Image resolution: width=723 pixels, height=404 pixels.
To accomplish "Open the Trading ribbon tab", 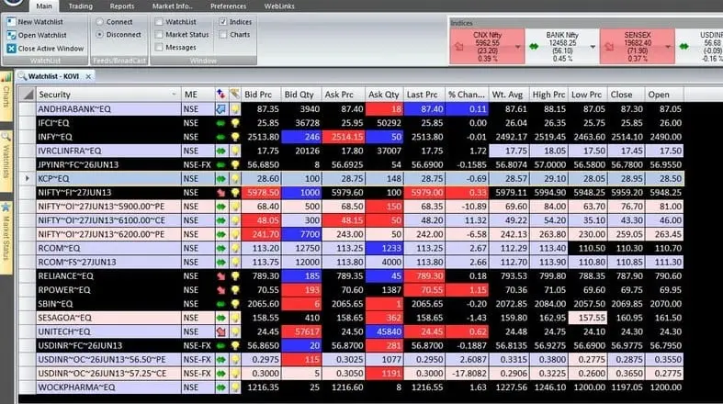I will pyautogui.click(x=80, y=6).
